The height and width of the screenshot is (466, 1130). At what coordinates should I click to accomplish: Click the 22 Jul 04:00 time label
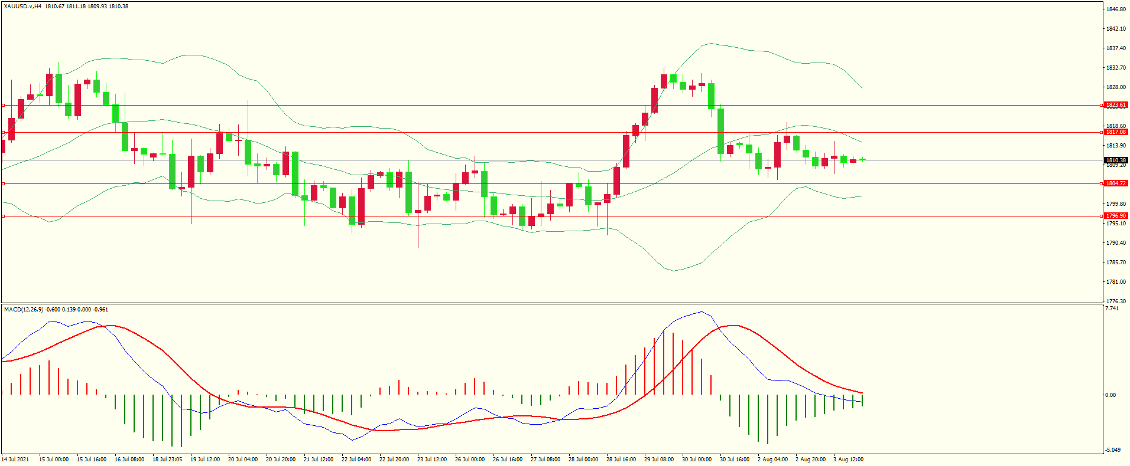(x=356, y=460)
